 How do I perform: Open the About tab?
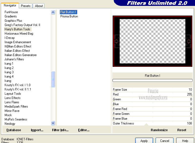[x=39, y=6]
